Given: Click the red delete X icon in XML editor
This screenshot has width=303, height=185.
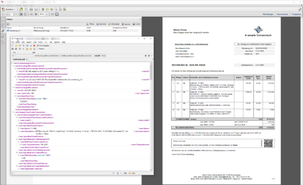Looking at the screenshot, I should (x=34, y=45).
